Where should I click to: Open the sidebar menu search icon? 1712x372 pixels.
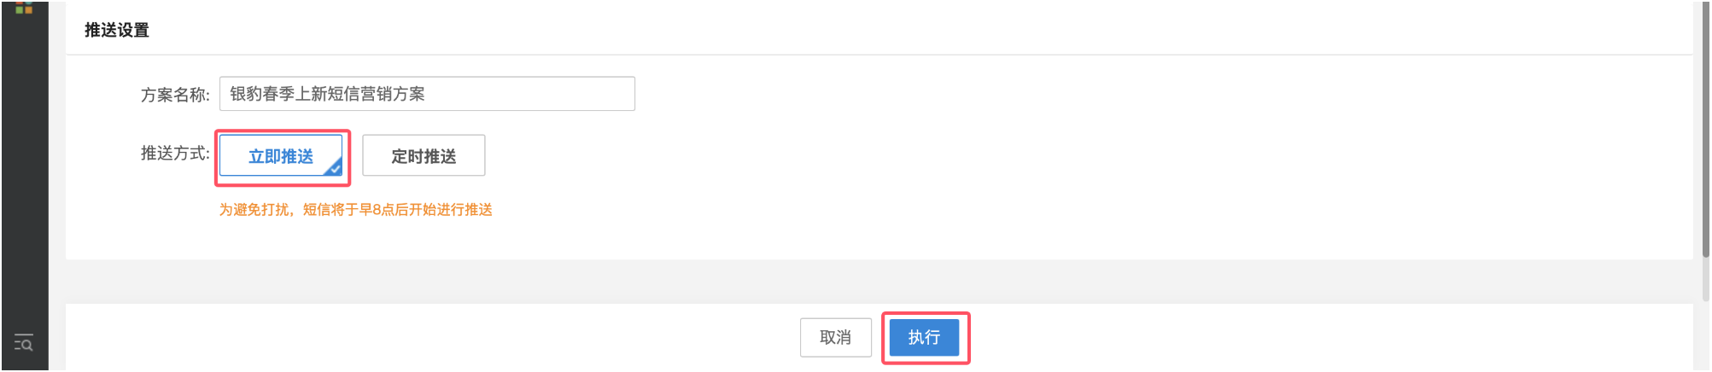(24, 343)
